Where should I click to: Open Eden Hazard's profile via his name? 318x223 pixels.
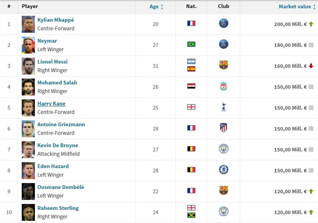[x=53, y=166]
